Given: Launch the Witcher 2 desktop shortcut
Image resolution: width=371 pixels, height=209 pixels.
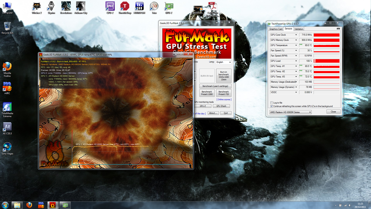Looking at the screenshot, I should (x=37, y=8).
